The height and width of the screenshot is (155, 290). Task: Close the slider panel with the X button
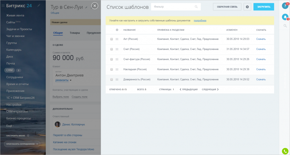(95, 6)
